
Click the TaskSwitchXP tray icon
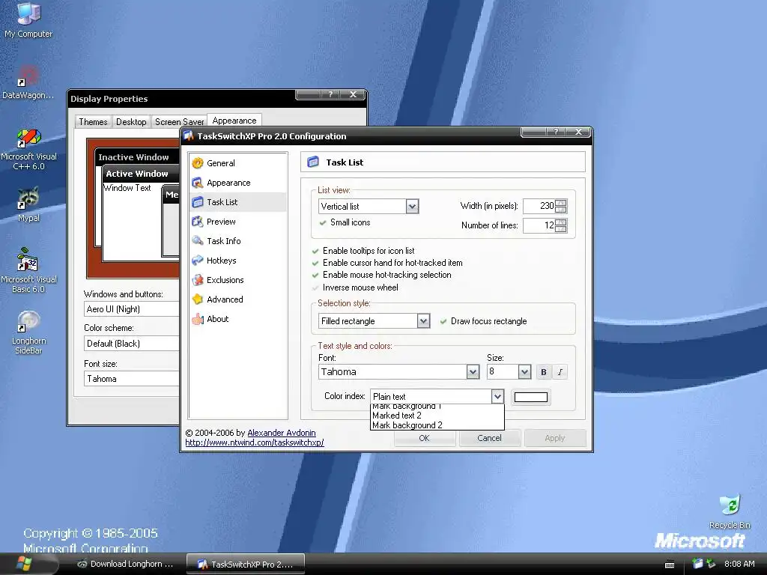697,564
